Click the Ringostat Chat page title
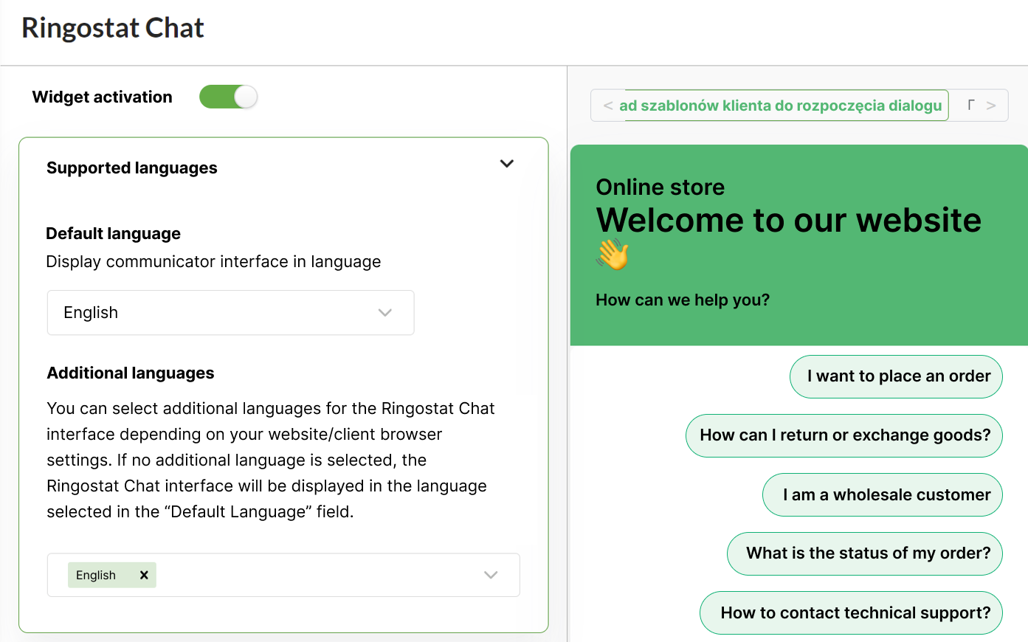The height and width of the screenshot is (642, 1028). (113, 28)
